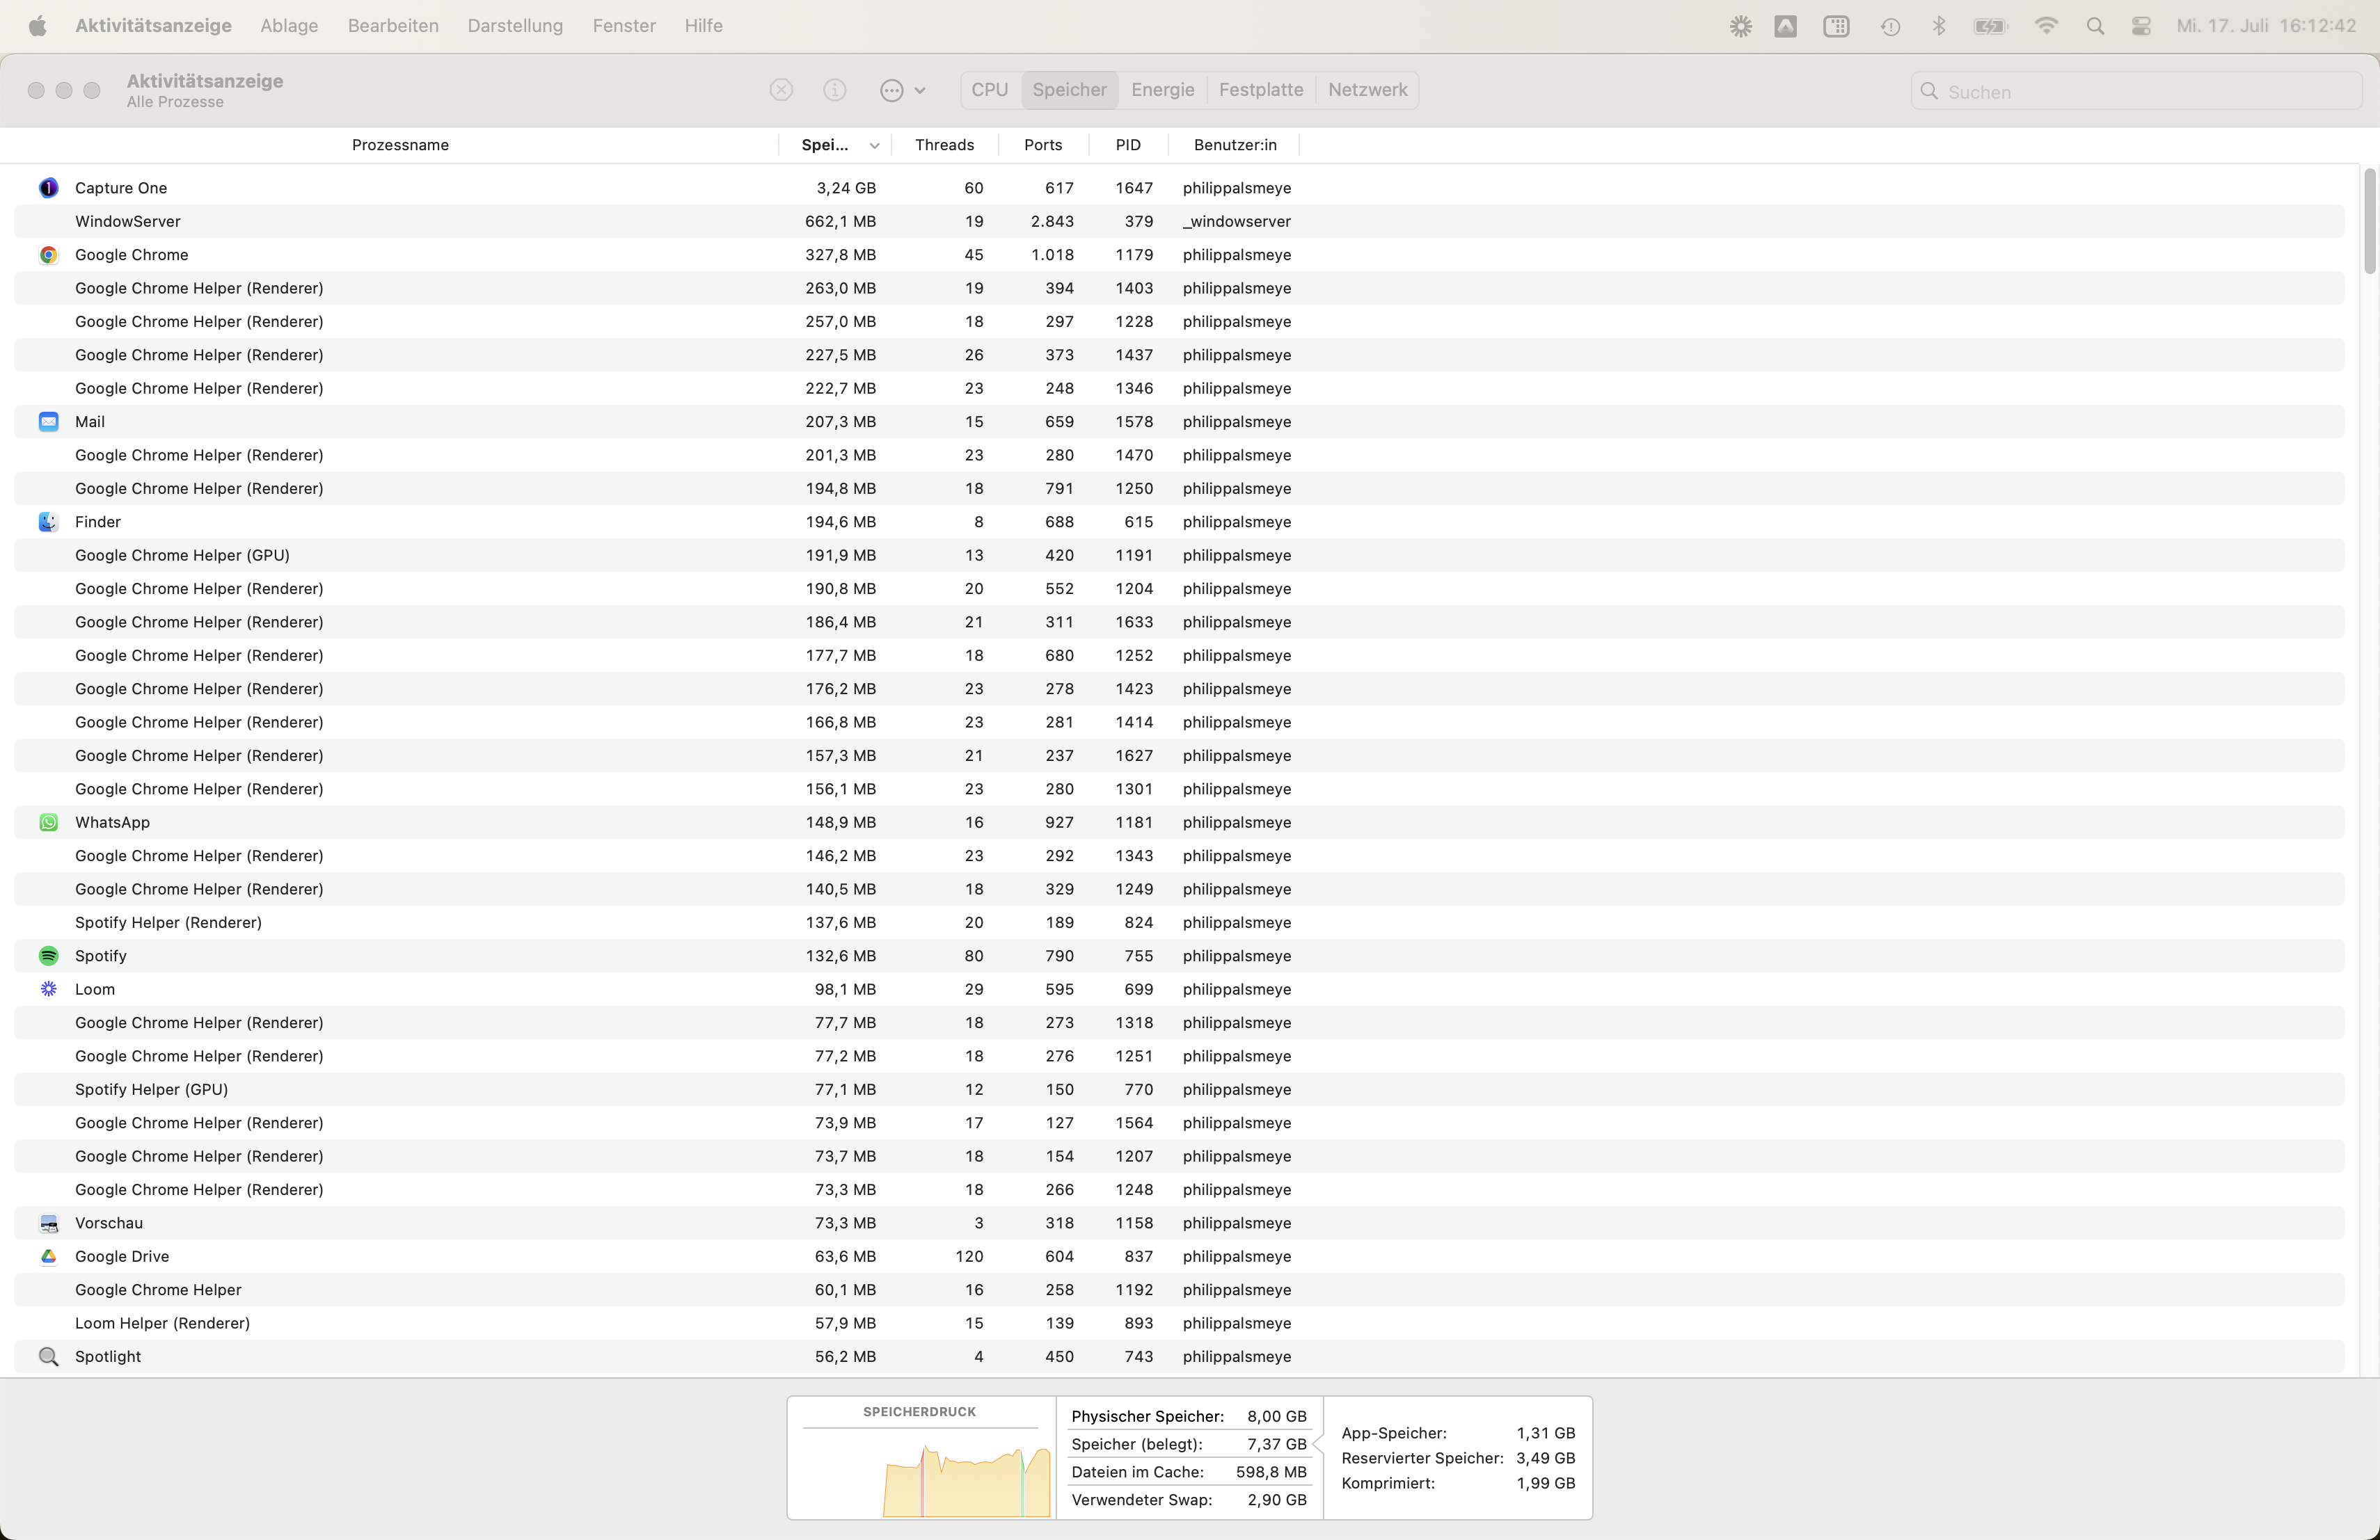2380x1540 pixels.
Task: Switch to the Energie tab
Action: point(1162,90)
